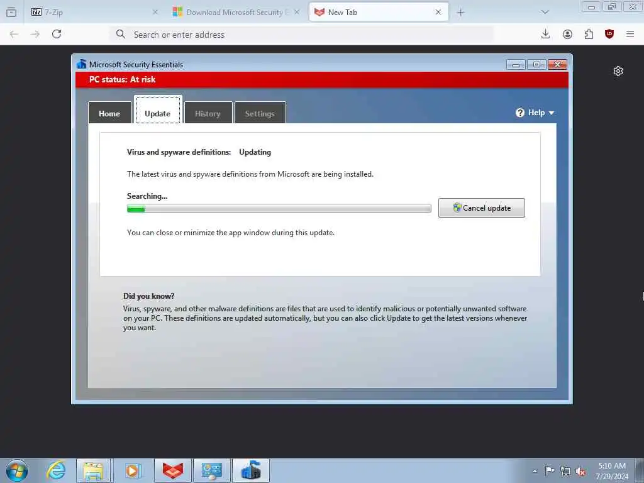The width and height of the screenshot is (644, 483).
Task: Click the Microsoft Security Essentials title icon
Action: point(82,64)
